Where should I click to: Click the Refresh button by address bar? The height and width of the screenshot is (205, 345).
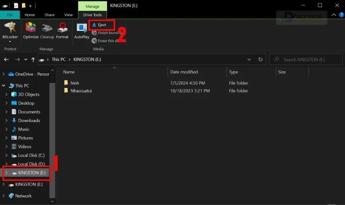[260, 59]
